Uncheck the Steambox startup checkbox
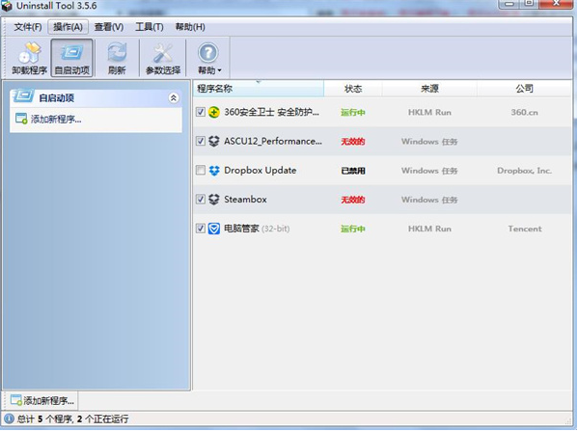The width and height of the screenshot is (578, 432). click(x=201, y=199)
